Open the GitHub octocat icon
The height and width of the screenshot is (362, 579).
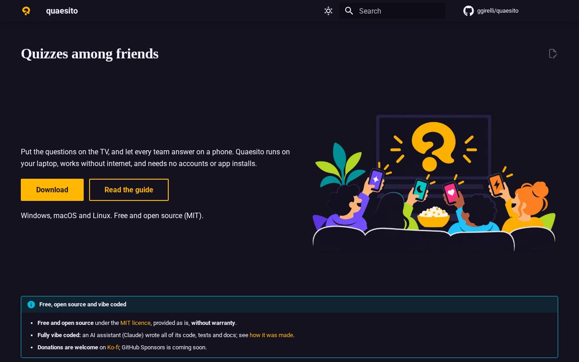469,11
